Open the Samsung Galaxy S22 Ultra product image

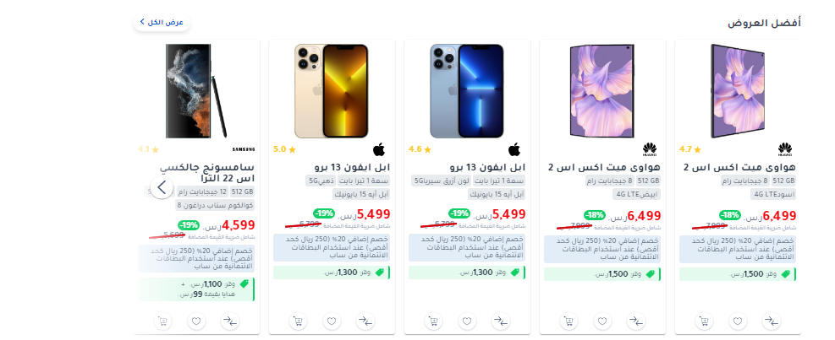click(196, 91)
